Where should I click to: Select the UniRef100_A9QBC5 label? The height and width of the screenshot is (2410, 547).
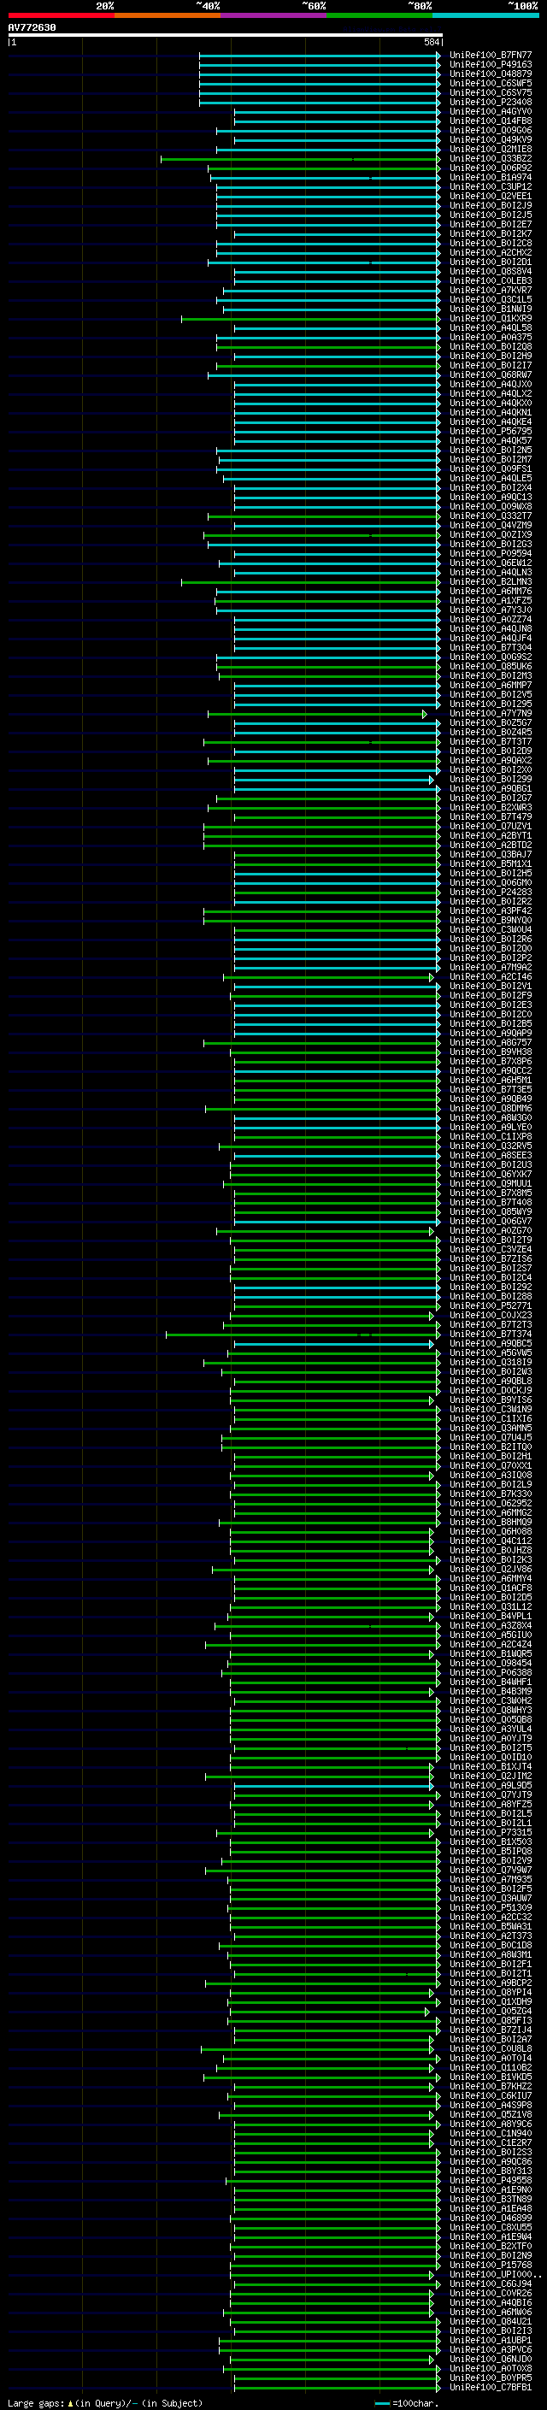[490, 1343]
